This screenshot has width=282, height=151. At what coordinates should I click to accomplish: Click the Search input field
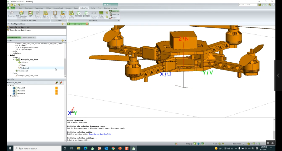click(x=248, y=5)
